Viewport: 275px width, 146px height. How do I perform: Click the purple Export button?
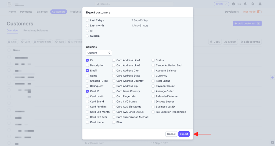coord(184,134)
